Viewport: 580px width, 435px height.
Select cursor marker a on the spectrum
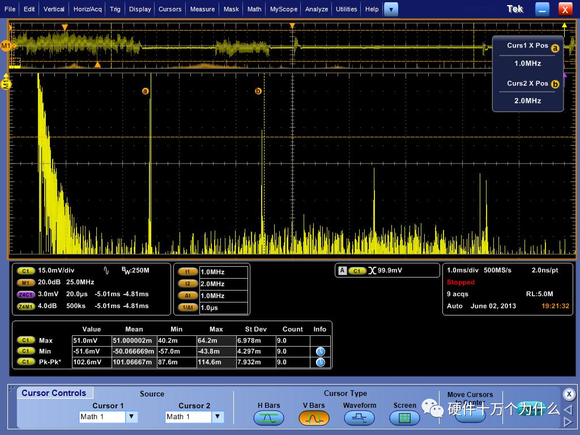[145, 91]
